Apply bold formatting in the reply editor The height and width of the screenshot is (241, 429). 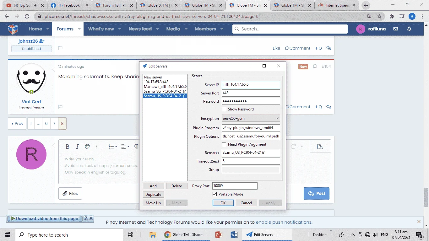coord(67,147)
